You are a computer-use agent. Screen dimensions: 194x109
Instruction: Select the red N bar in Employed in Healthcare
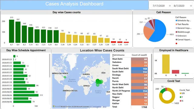(176, 72)
